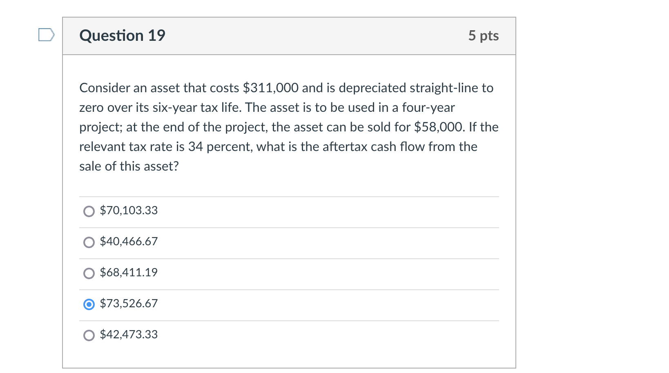Click the Question 19 header title
This screenshot has width=669, height=373.
122,36
